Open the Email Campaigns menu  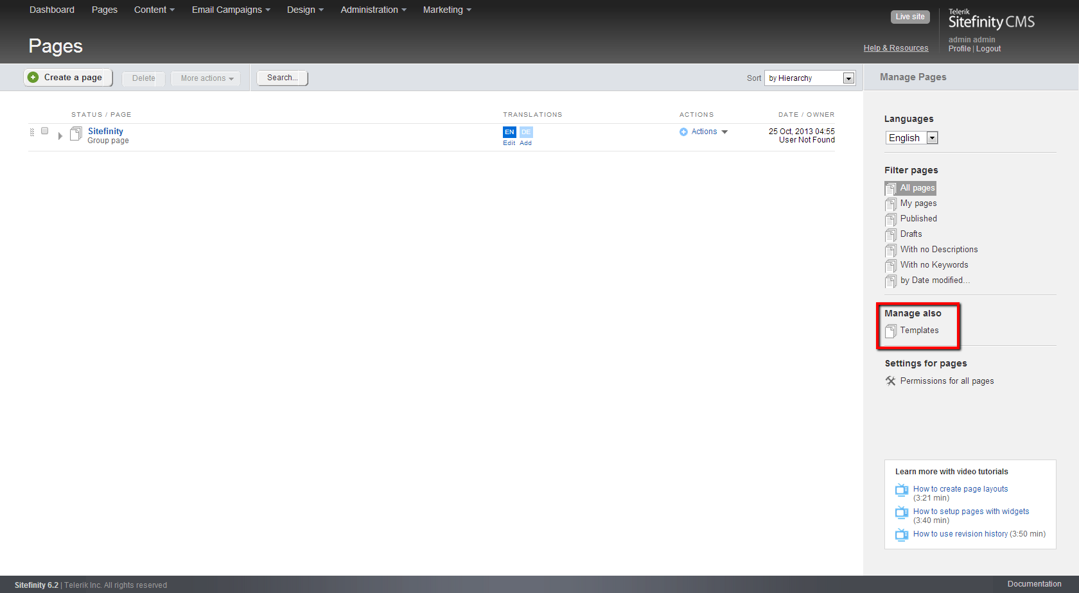(x=231, y=10)
